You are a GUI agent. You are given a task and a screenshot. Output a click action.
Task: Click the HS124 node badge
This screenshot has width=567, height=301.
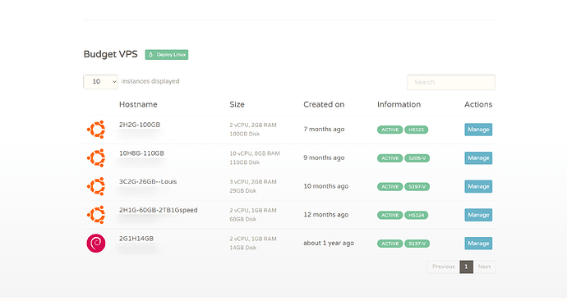click(x=416, y=215)
